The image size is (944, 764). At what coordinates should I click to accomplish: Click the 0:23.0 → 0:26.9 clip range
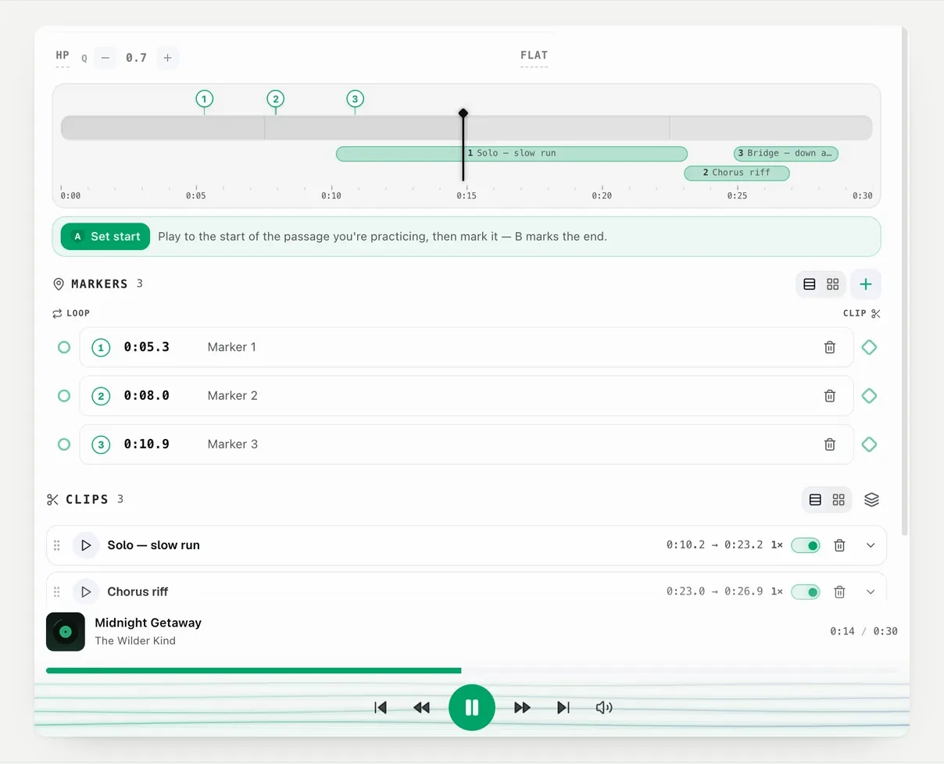tap(714, 592)
